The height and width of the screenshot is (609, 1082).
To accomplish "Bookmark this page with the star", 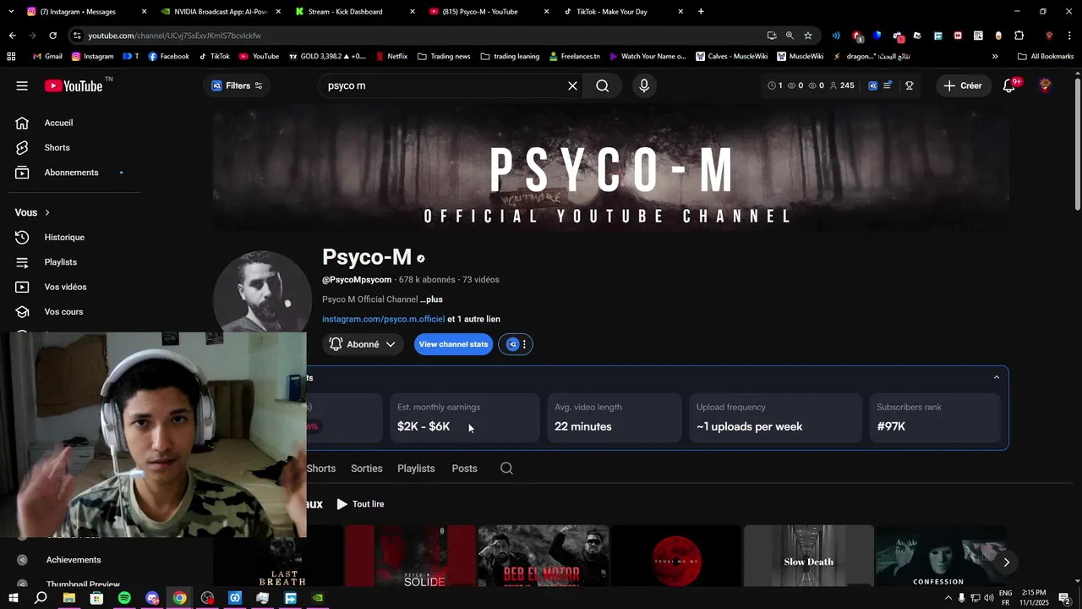I will pos(808,36).
